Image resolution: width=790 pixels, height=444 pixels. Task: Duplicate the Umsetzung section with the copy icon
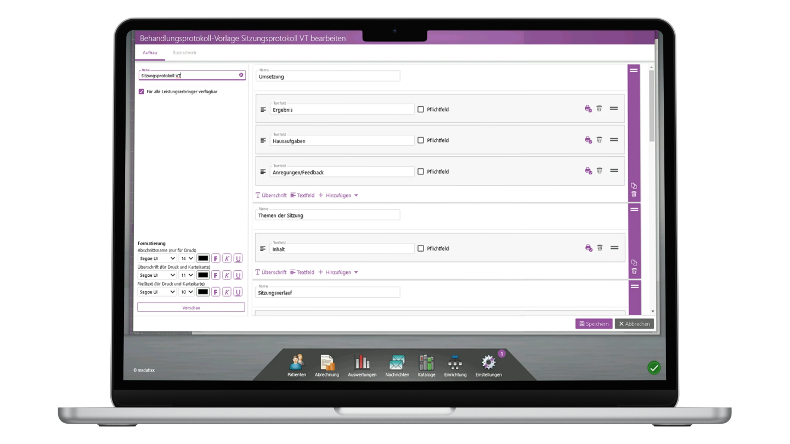(x=634, y=186)
